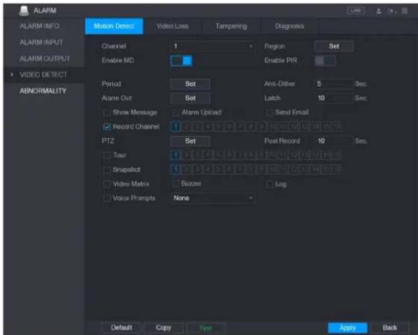Click the PTZ Set button
Viewport: 418px width, 335px height.
190,141
